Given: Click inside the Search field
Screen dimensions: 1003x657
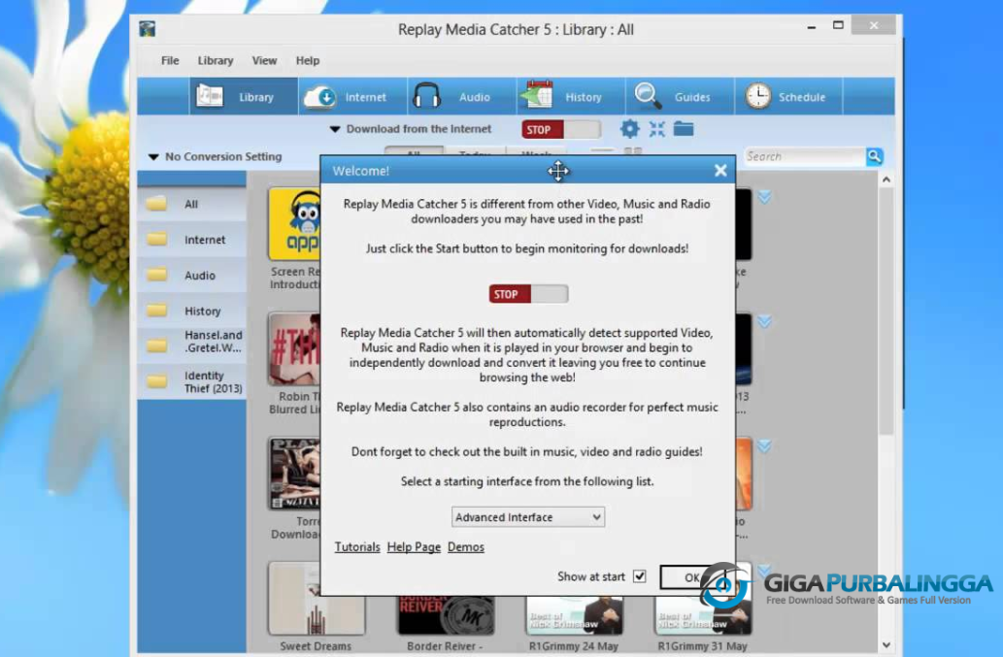Looking at the screenshot, I should click(x=805, y=156).
